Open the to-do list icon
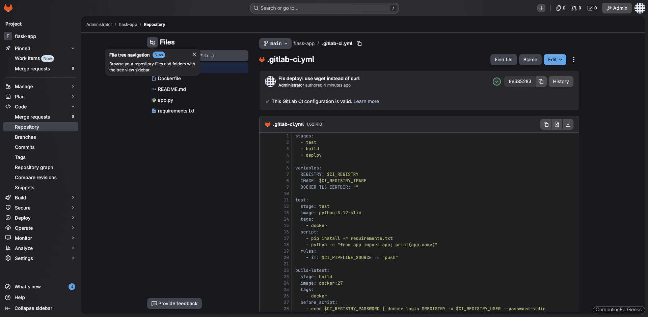Image resolution: width=648 pixels, height=317 pixels. click(591, 8)
